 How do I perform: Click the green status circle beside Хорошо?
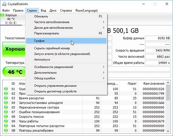pyautogui.click(x=2, y=15)
